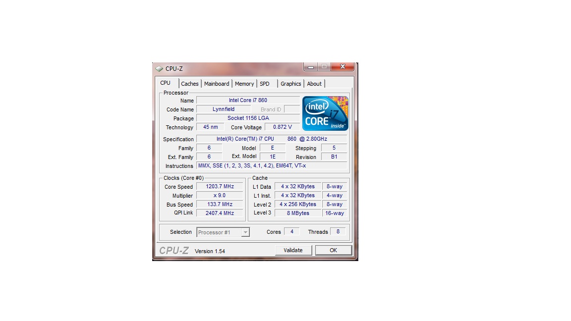
Task: Click the Level 3 16-way value
Action: pyautogui.click(x=334, y=213)
